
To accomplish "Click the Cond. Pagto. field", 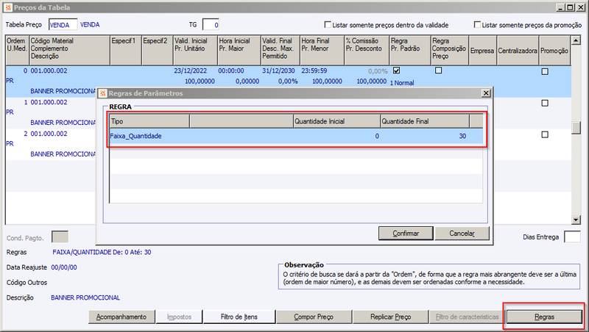I will point(60,237).
